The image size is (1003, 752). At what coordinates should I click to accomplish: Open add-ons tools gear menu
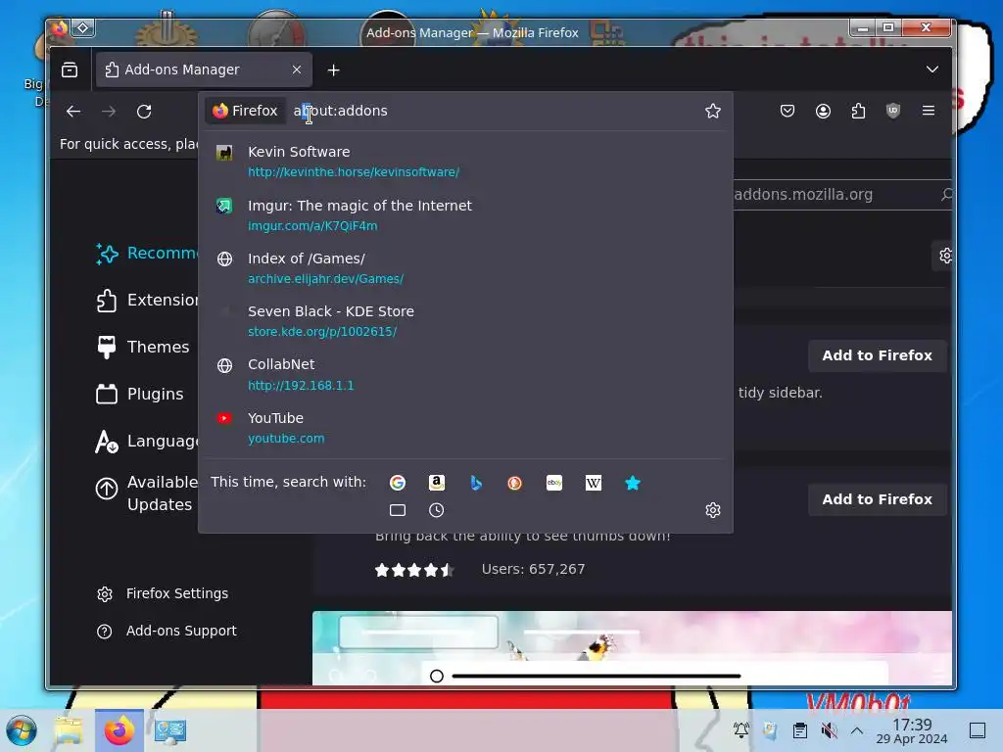944,256
